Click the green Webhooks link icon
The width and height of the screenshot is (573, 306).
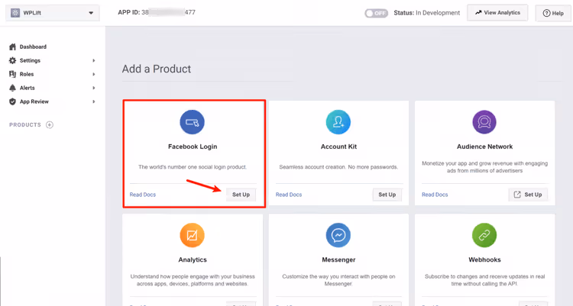point(484,235)
